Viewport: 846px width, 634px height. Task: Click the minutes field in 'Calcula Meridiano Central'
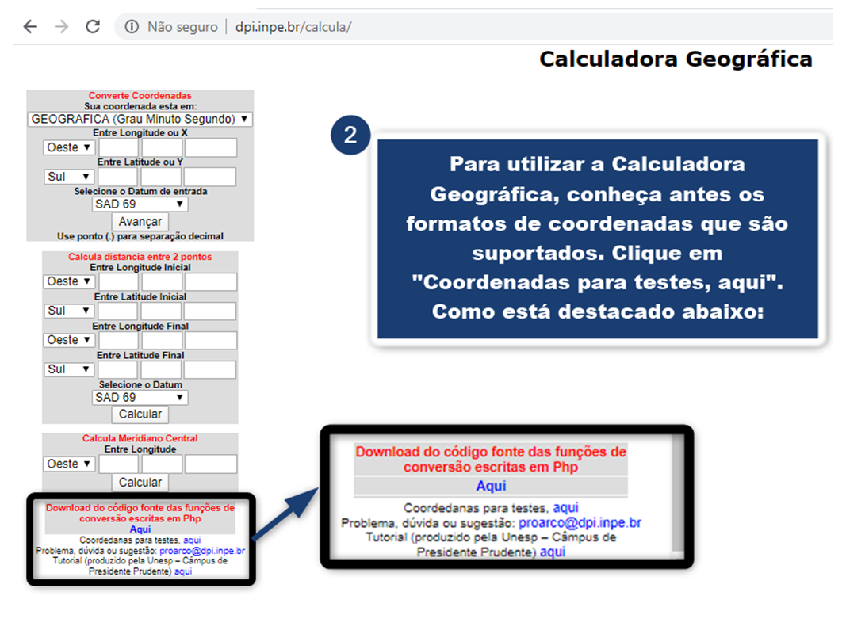point(162,464)
